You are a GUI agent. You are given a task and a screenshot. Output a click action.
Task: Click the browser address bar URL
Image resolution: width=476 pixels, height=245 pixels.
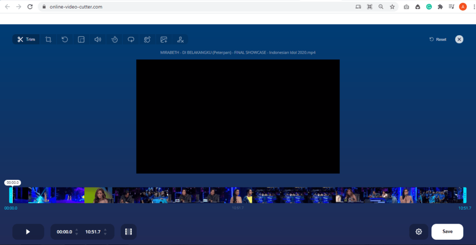click(76, 7)
